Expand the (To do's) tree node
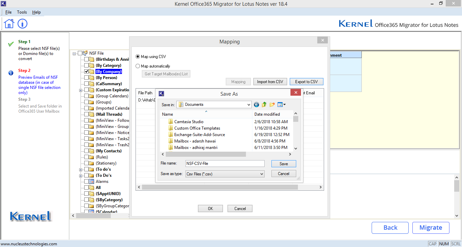The image size is (462, 247). tap(81, 169)
